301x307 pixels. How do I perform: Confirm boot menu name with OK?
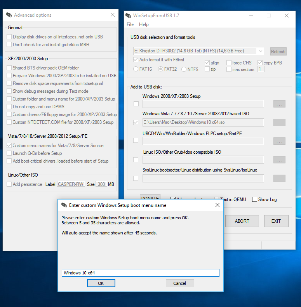coord(101,283)
